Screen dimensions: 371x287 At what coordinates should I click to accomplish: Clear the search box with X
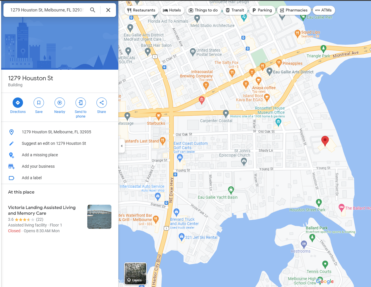tap(108, 10)
